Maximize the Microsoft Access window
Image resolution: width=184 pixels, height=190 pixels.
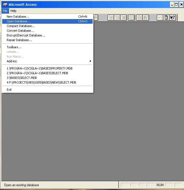point(176,5)
